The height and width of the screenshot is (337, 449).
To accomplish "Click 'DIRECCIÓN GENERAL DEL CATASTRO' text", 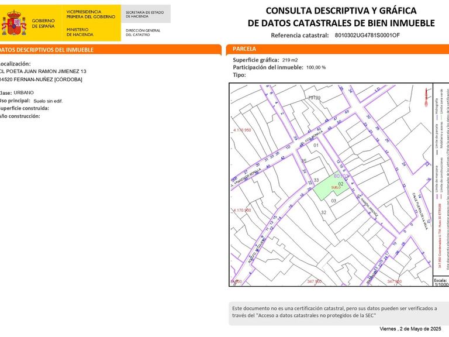I will (143, 32).
